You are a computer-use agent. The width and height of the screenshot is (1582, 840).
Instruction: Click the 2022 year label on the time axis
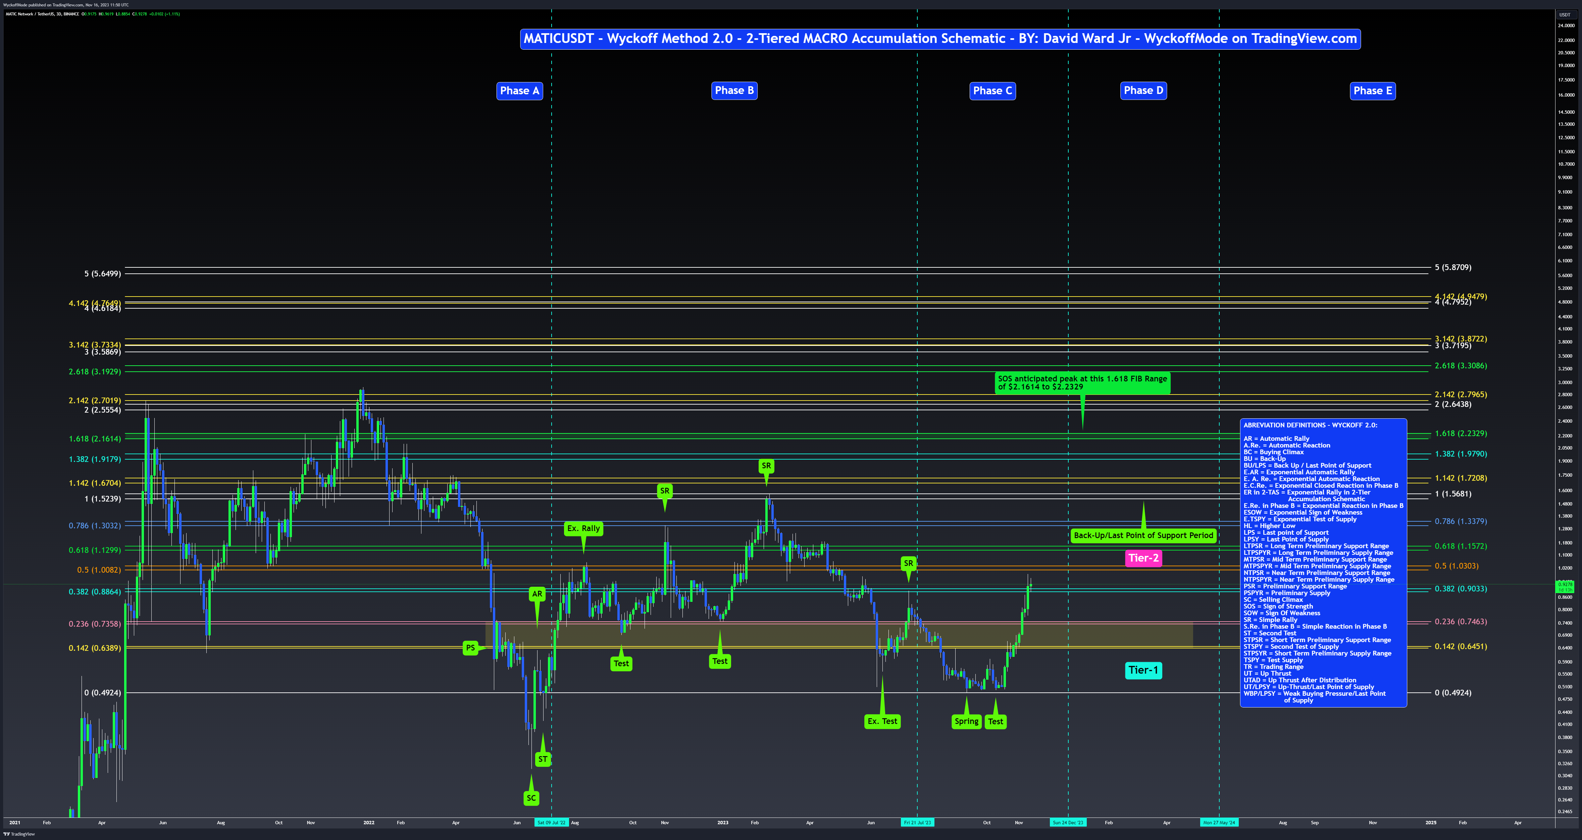click(368, 822)
